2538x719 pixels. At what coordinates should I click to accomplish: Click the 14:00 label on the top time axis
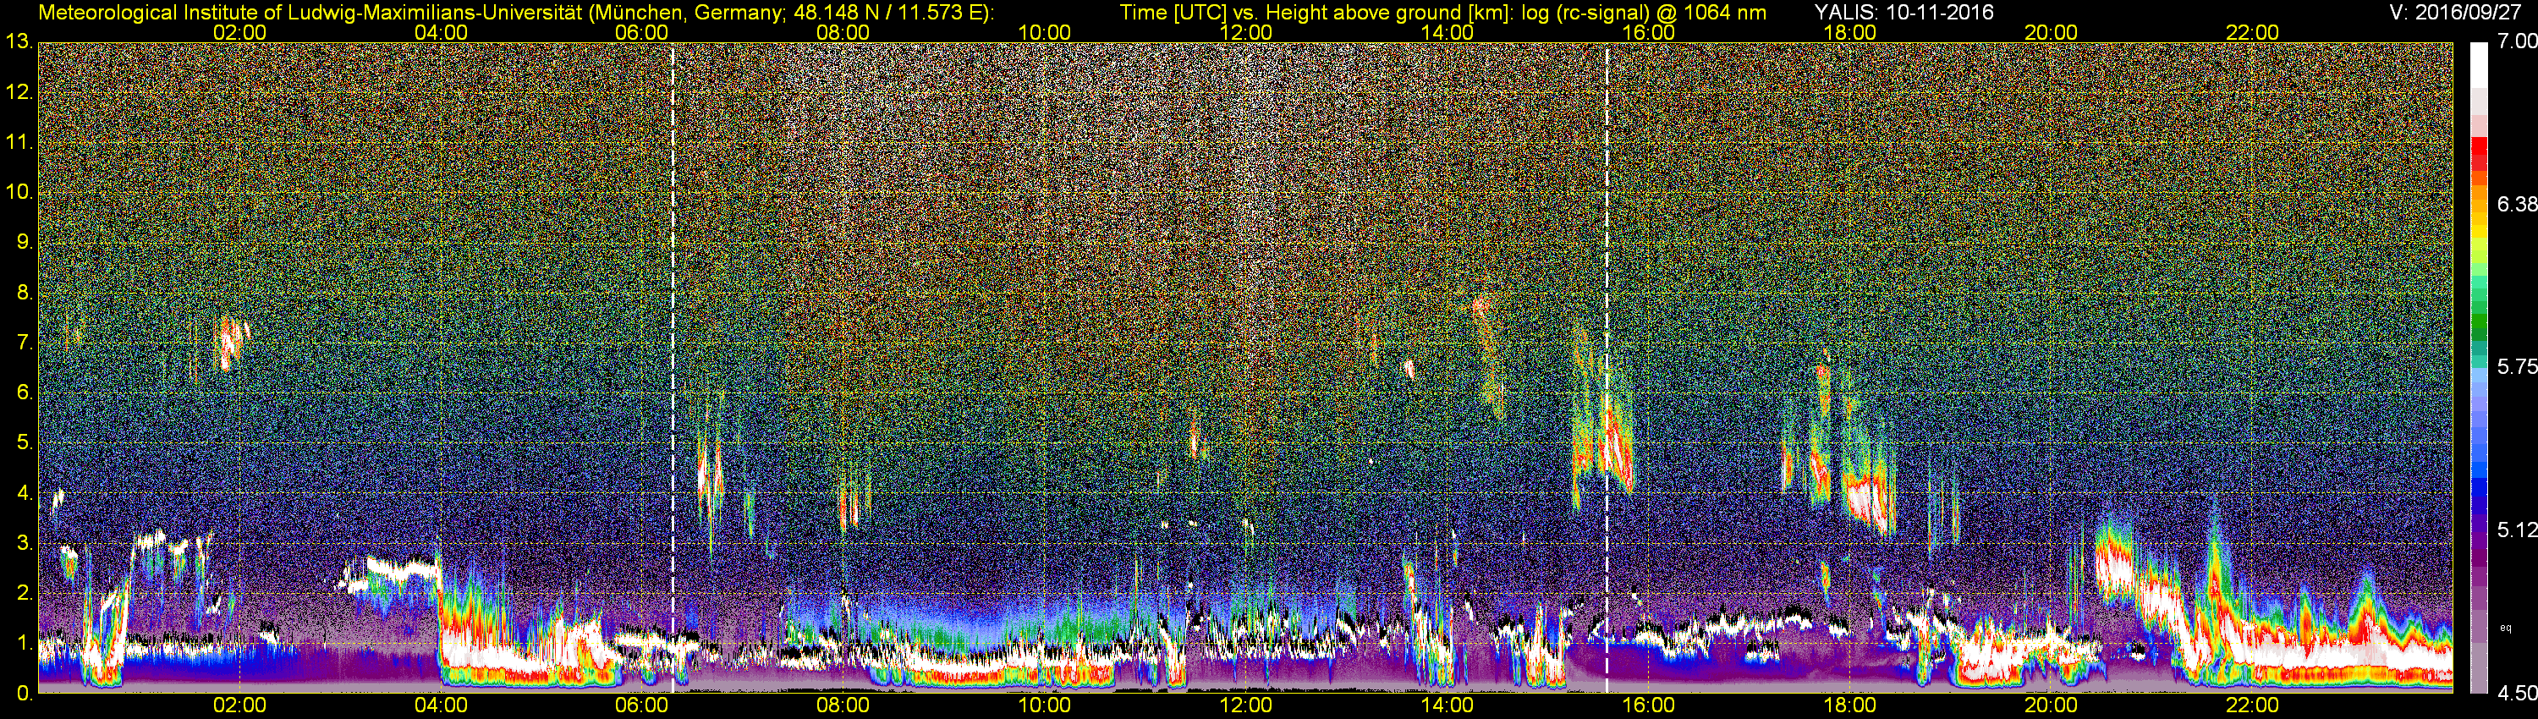point(1448,32)
